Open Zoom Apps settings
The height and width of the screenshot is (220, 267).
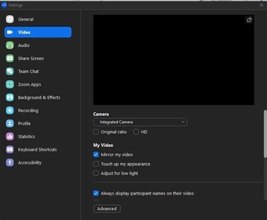tap(38, 84)
